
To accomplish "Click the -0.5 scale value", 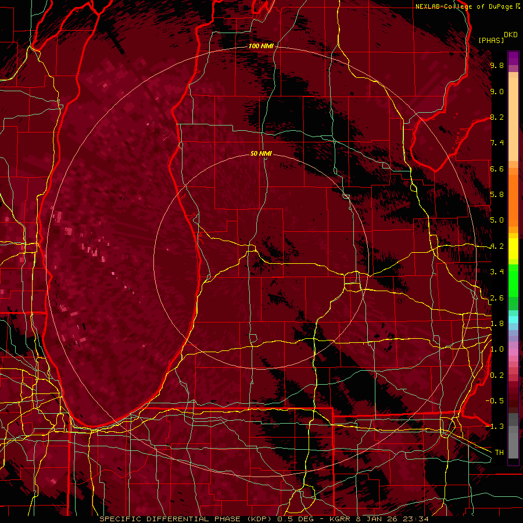I will point(495,401).
